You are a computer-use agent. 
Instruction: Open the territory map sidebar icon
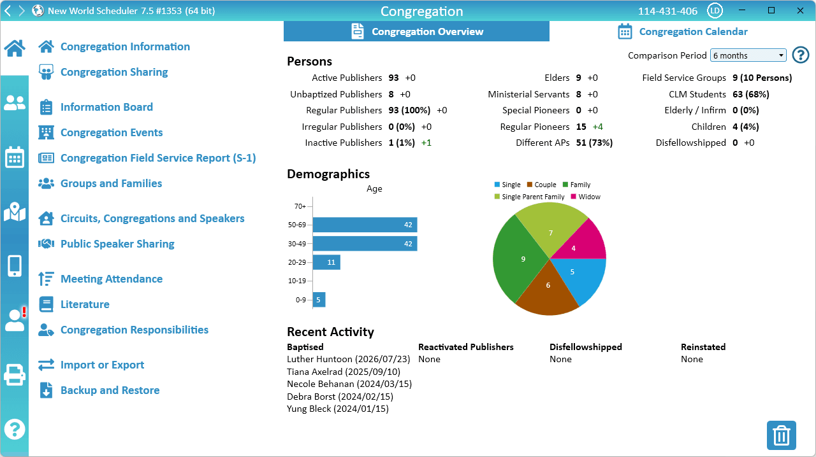pyautogui.click(x=15, y=212)
